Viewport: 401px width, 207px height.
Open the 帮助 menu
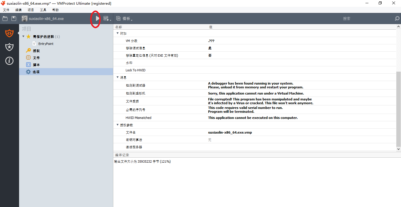[x=55, y=10]
